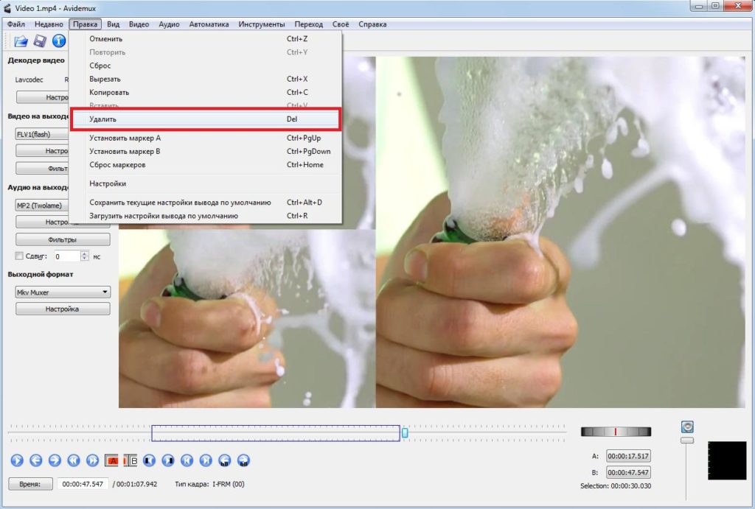Viewport: 755px width, 509px height.
Task: Click the marker A time button 00:00:17.517
Action: pyautogui.click(x=628, y=456)
